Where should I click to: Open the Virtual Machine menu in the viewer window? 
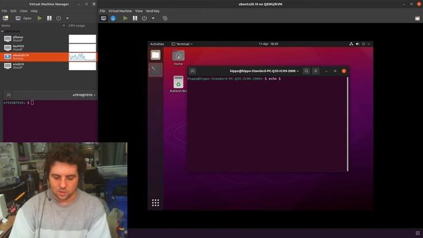point(120,11)
